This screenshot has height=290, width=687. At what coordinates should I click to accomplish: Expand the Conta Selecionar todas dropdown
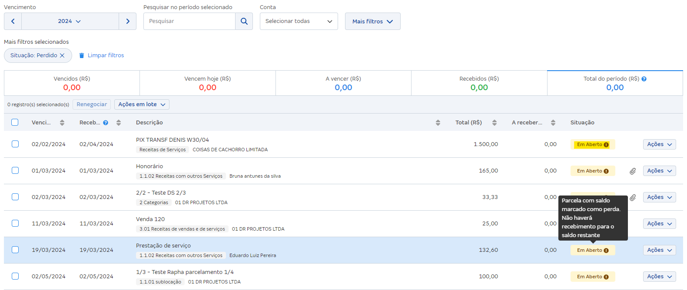pos(299,21)
